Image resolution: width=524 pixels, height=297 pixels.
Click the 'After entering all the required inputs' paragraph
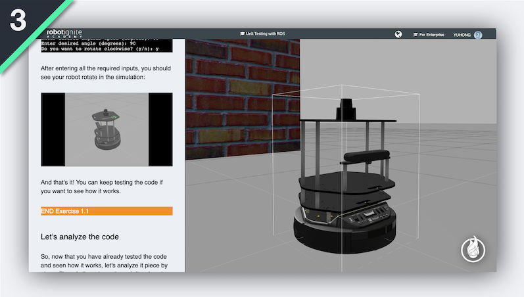click(x=106, y=72)
